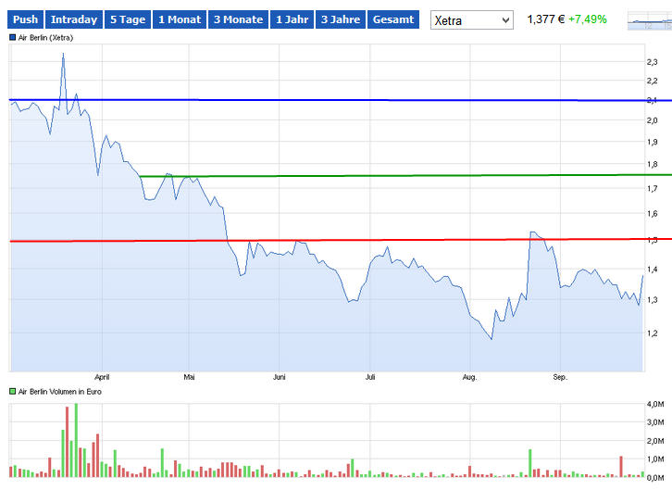
Task: Switch chart to Intraday view
Action: 74,19
